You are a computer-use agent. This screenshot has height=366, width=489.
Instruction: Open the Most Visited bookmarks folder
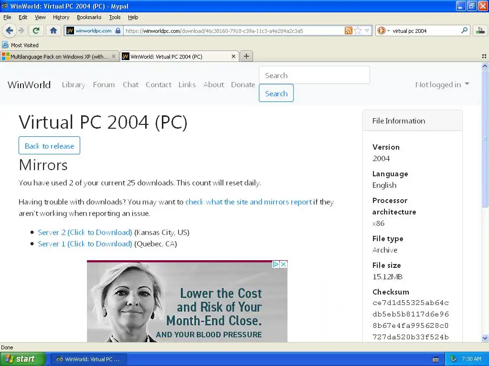tap(20, 45)
